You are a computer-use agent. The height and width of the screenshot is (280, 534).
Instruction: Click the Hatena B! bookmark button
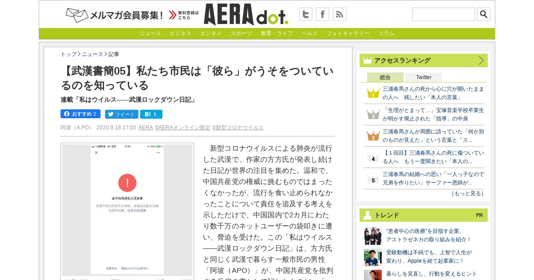pos(151,114)
